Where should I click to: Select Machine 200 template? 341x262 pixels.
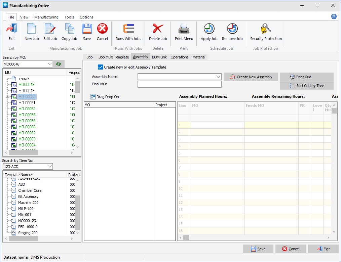point(28,203)
